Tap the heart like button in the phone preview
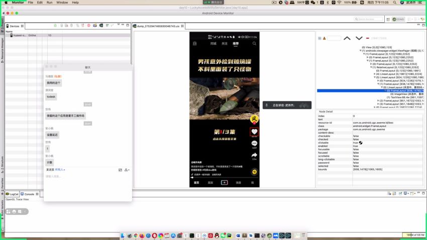 [x=254, y=132]
